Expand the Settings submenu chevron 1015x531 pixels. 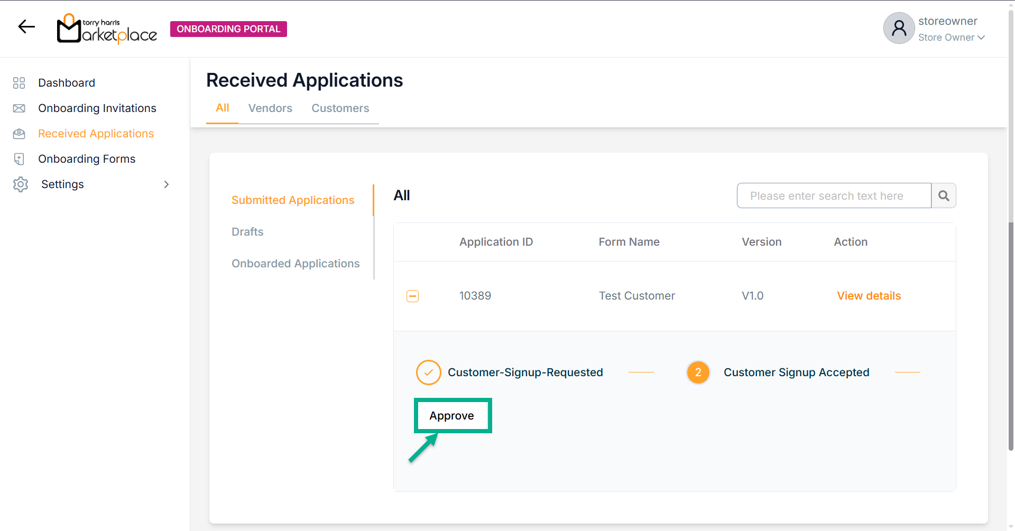point(167,184)
